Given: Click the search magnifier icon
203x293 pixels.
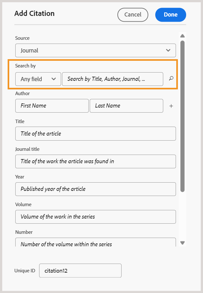Looking at the screenshot, I should pyautogui.click(x=171, y=79).
